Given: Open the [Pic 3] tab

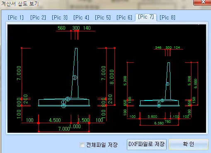Looking at the screenshot, I should (60, 18).
